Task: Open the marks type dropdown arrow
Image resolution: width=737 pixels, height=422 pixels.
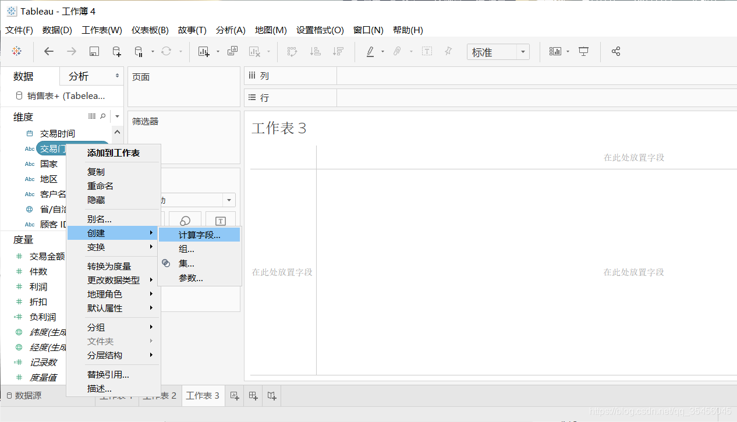Action: [229, 200]
